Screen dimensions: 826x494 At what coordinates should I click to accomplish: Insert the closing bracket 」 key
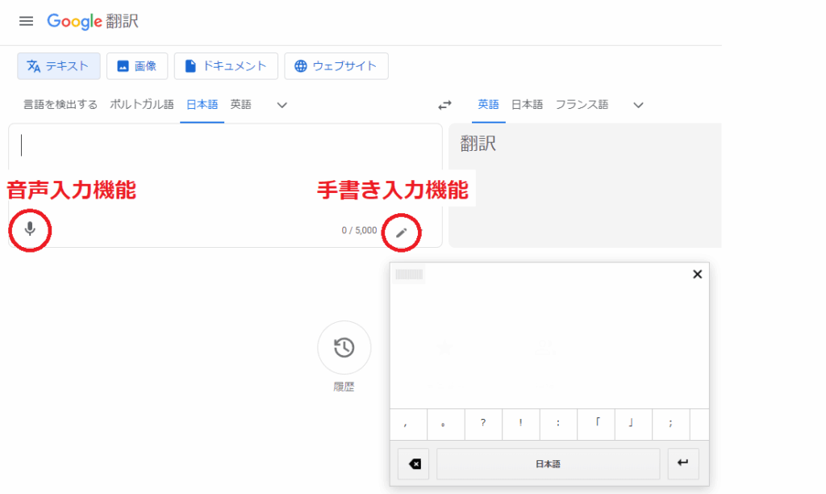click(633, 424)
